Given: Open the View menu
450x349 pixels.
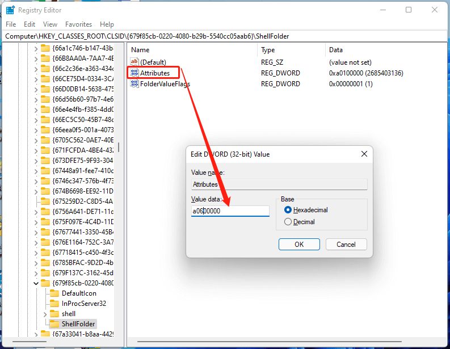Looking at the screenshot, I should tap(51, 24).
